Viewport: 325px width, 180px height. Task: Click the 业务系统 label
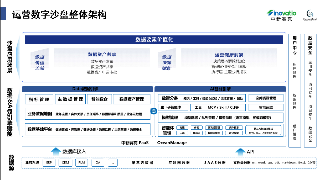point(32,163)
